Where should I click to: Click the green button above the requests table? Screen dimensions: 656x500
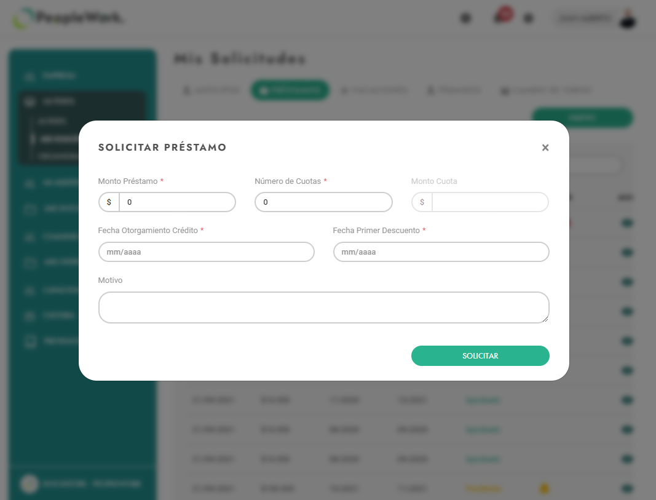pyautogui.click(x=582, y=117)
